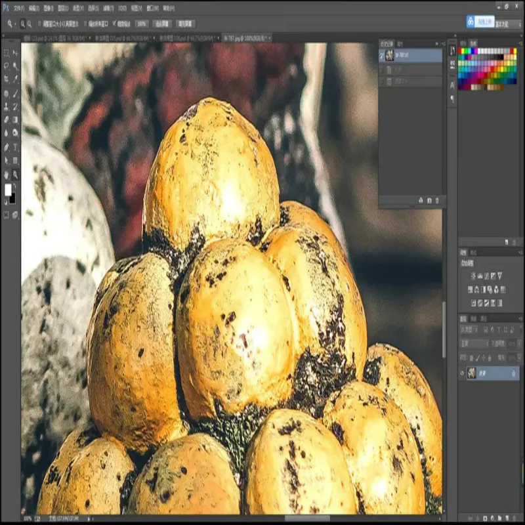
Task: Toggle history brush source for first snapshot
Action: (382, 56)
